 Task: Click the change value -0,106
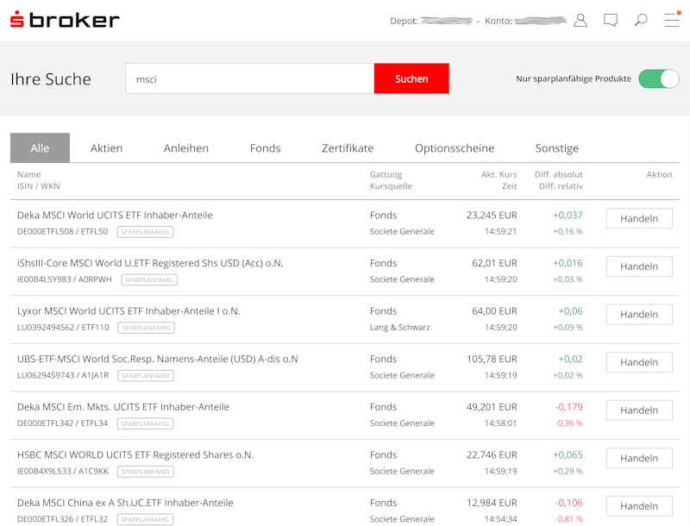click(569, 503)
